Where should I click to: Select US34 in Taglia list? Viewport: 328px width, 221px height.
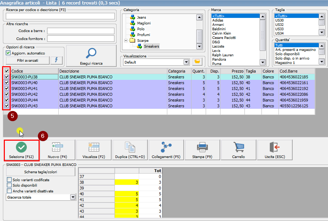(279, 33)
